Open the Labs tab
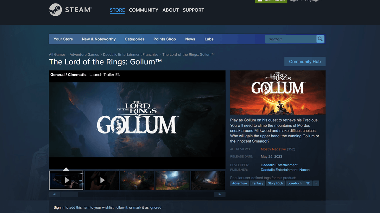Viewport: 380px width, 213px height. 209,39
